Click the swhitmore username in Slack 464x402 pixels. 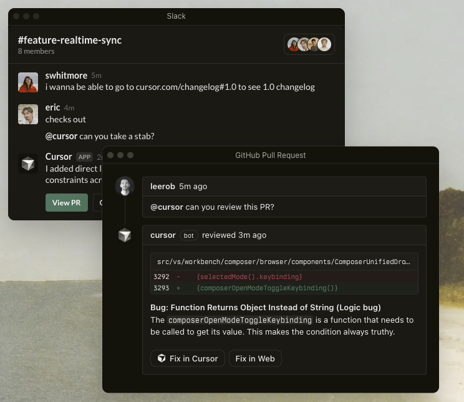pyautogui.click(x=66, y=76)
